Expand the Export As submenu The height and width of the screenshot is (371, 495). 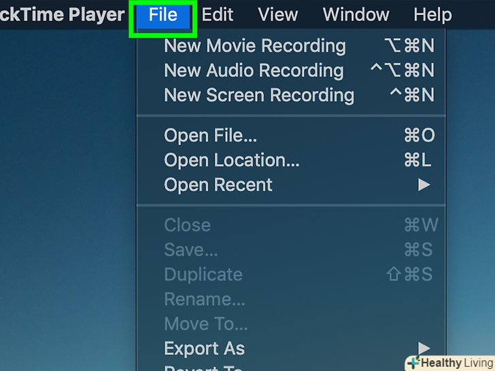pos(291,349)
